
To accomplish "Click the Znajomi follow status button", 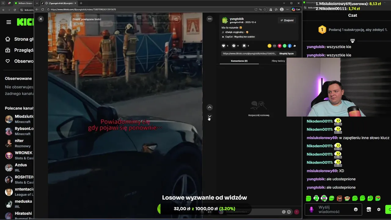I will 287,20.
